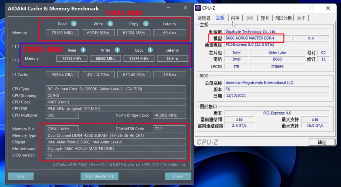Open the 显卡 tab in CPU-Z
This screenshot has width=341, height=187.
click(x=264, y=18)
